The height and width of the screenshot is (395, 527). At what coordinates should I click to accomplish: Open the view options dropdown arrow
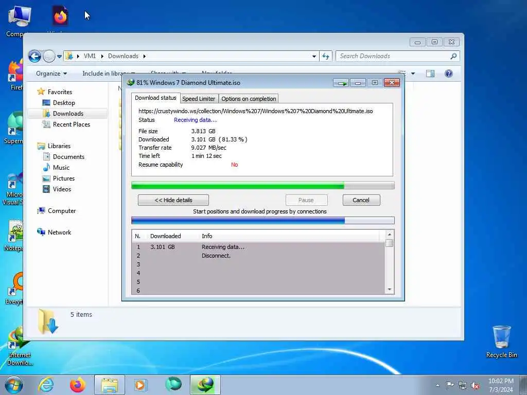tap(413, 74)
